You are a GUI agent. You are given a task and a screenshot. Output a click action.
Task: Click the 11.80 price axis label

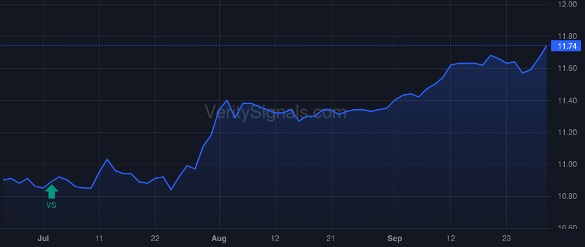(567, 36)
